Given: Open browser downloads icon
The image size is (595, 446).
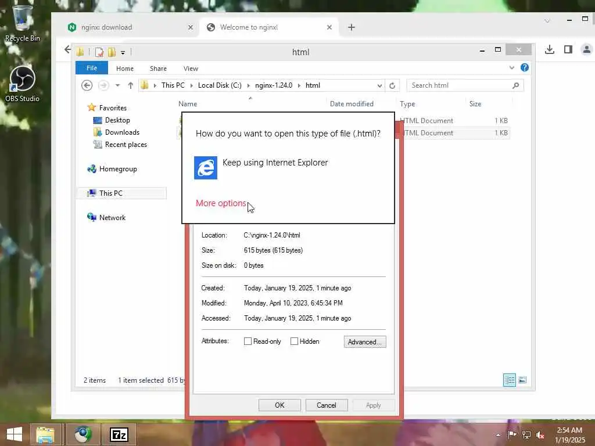Looking at the screenshot, I should pyautogui.click(x=550, y=49).
